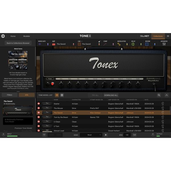Click the Cab unlock padlock icon
This screenshot has width=171, height=171.
[x=99, y=41]
